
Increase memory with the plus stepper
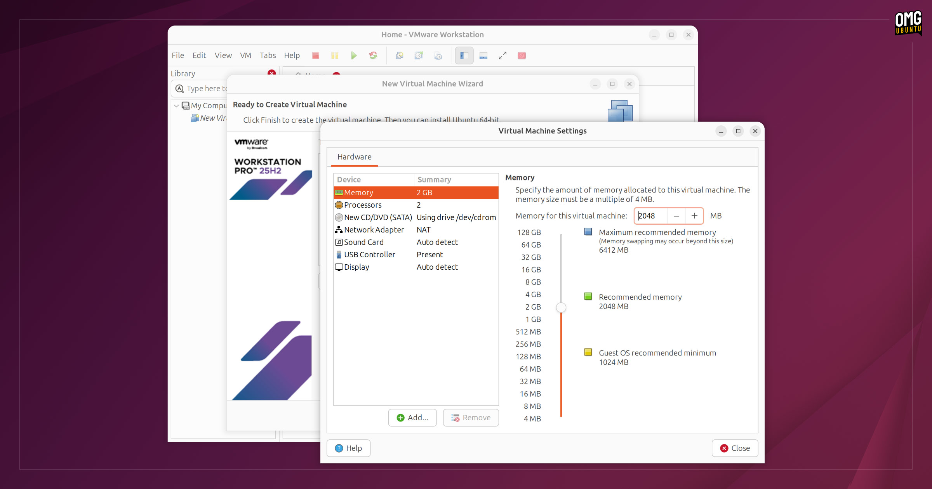coord(694,216)
